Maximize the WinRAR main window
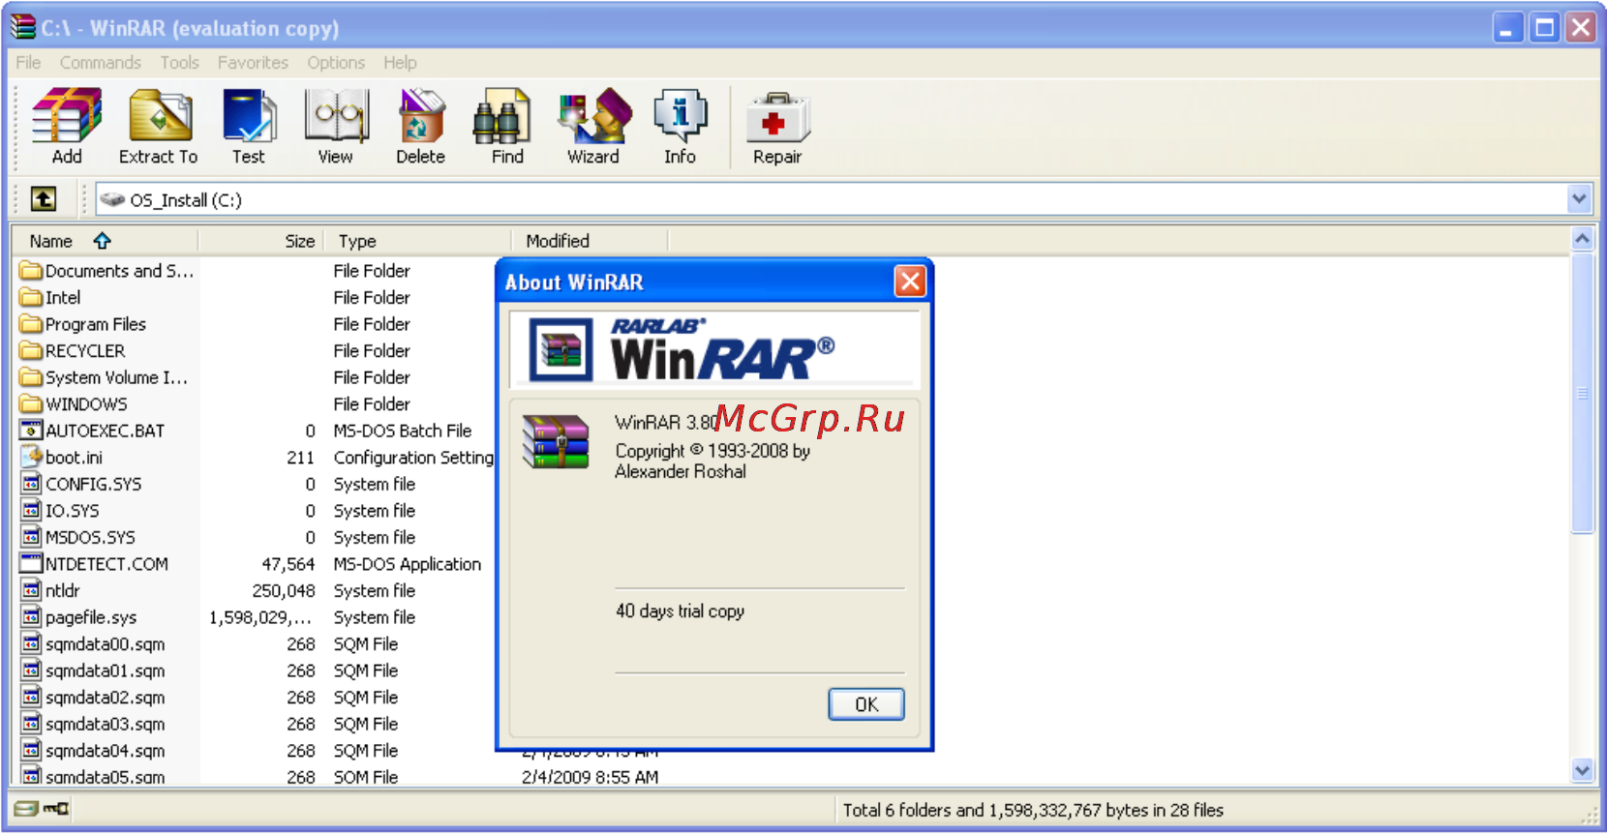Screen dimensions: 1607x834 coord(1545,27)
